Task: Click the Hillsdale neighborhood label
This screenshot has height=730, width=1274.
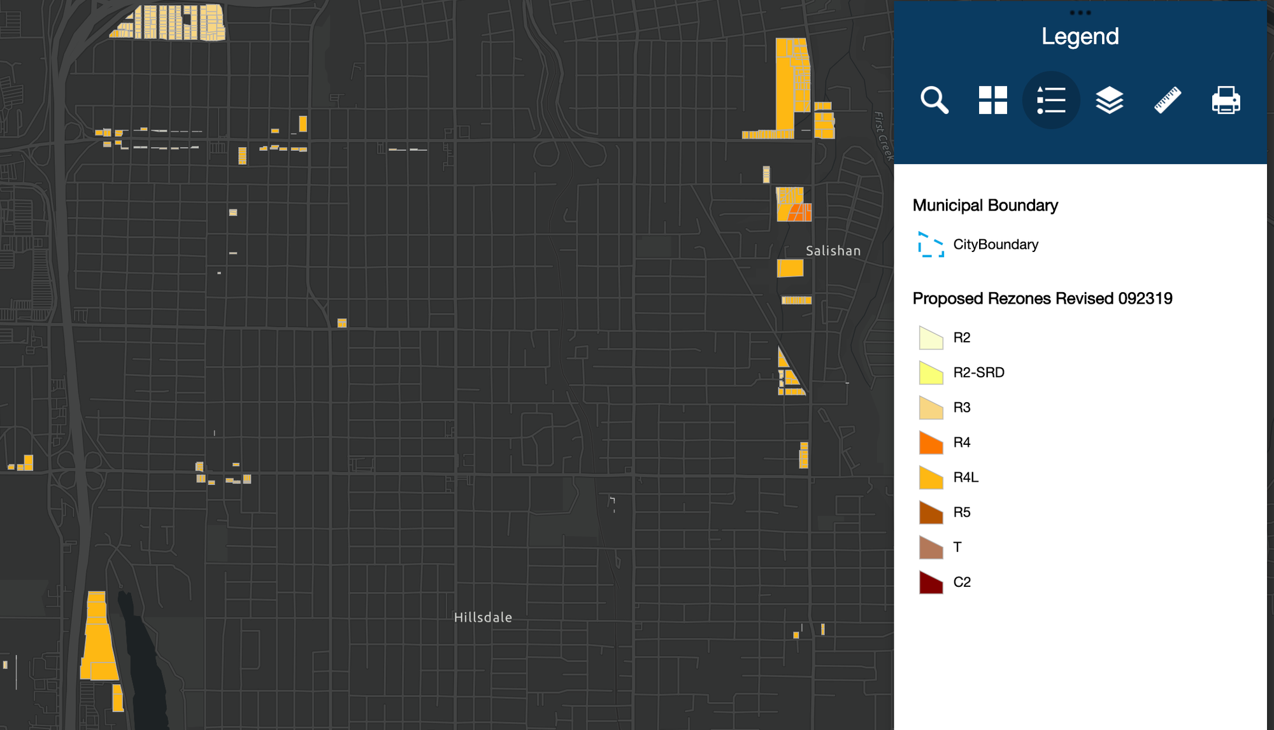Action: click(483, 617)
